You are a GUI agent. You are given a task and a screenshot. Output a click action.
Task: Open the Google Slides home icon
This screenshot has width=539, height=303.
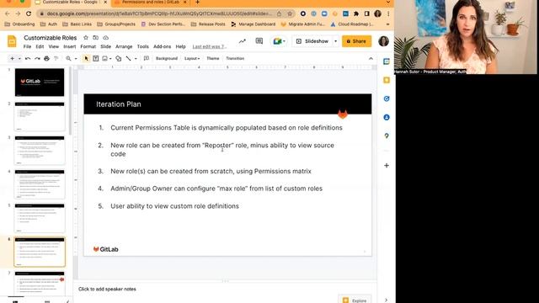coord(12,41)
